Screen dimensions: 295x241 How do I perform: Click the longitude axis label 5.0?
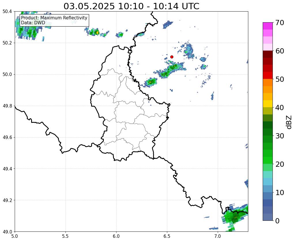(x=15, y=236)
